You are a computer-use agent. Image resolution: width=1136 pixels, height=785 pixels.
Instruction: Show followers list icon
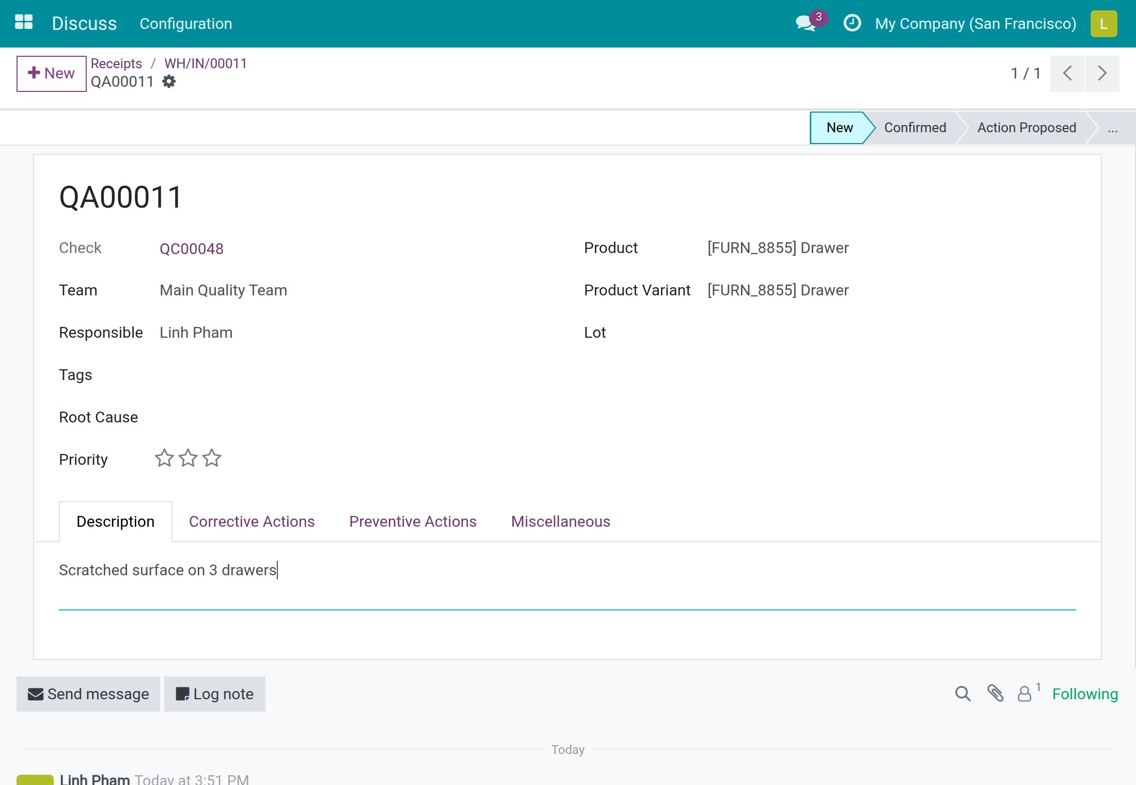1028,693
